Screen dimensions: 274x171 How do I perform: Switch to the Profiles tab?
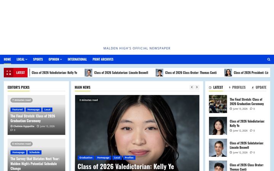pos(237,87)
